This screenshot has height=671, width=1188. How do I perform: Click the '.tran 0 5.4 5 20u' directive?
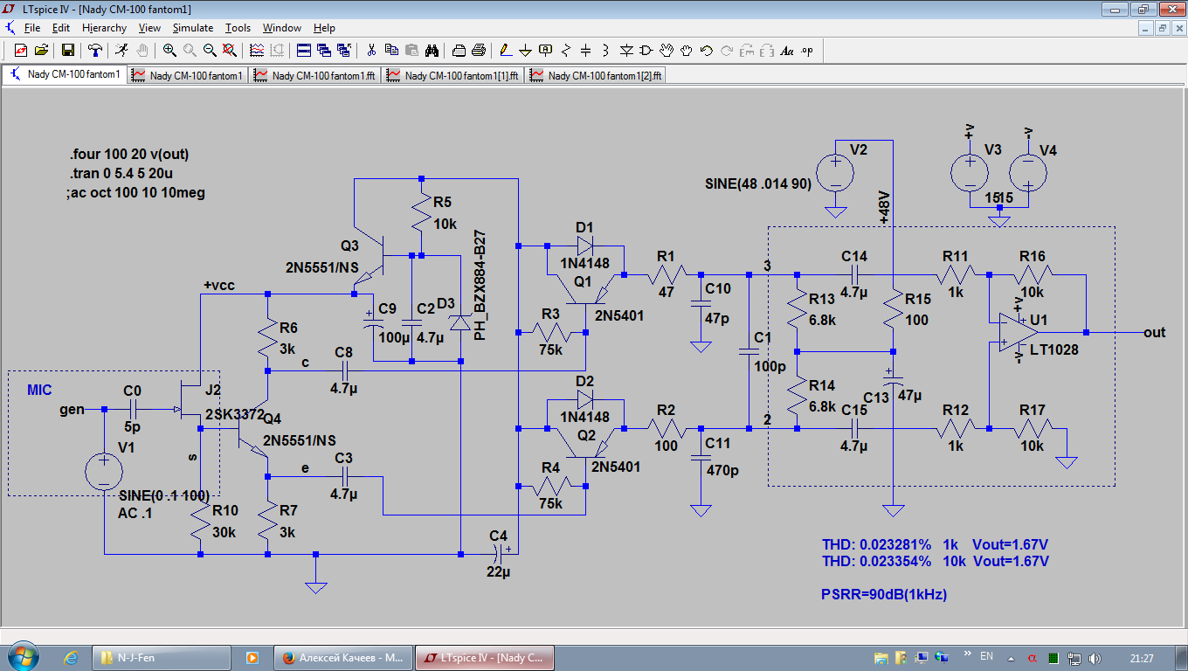point(123,173)
